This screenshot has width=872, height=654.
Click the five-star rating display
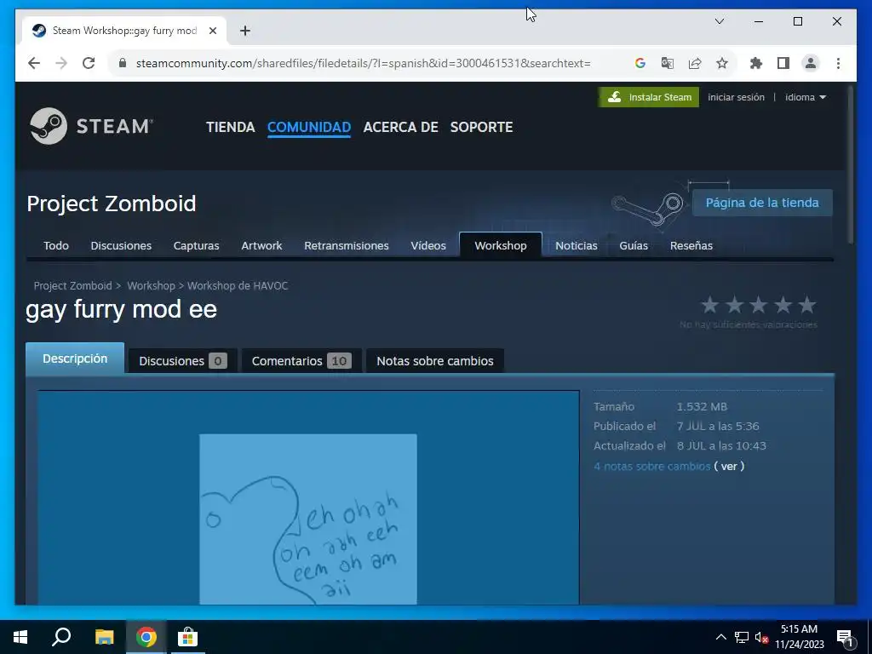point(758,306)
